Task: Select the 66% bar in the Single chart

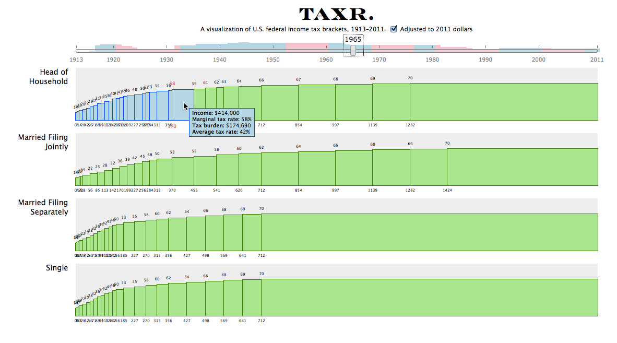Action: tap(214, 299)
